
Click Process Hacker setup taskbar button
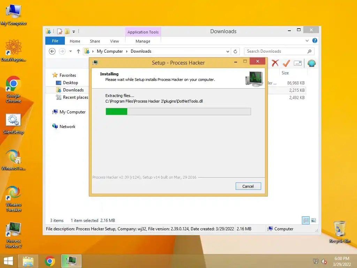pyautogui.click(x=71, y=261)
